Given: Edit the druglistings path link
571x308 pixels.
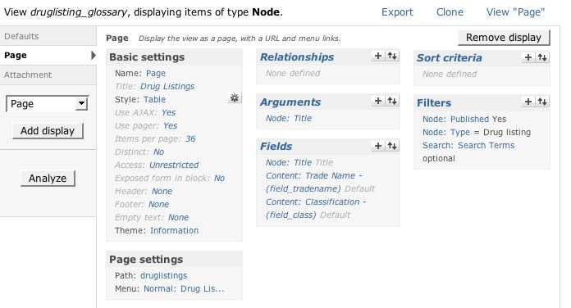Looking at the screenshot, I should 163,275.
